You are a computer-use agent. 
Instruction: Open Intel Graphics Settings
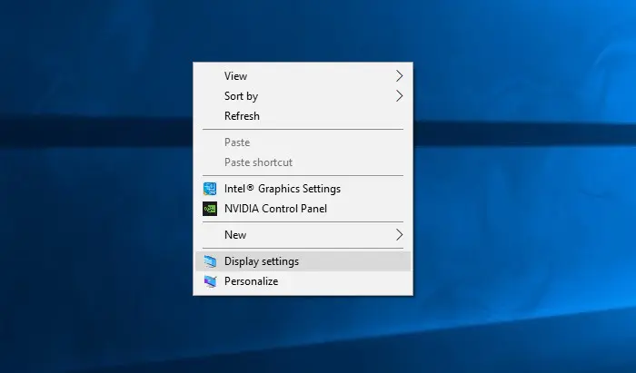pos(303,189)
